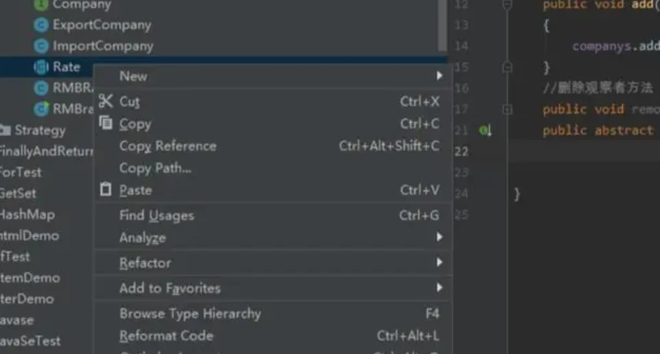This screenshot has width=660, height=354.
Task: Select Copy Path... menu item
Action: coord(155,168)
